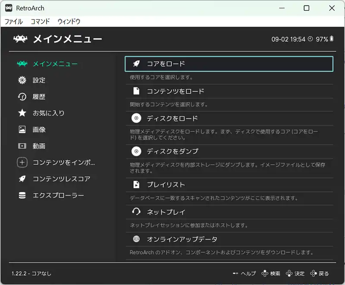Go to 動画 in the sidebar
Viewport: 345px width, 285px height.
click(x=39, y=146)
